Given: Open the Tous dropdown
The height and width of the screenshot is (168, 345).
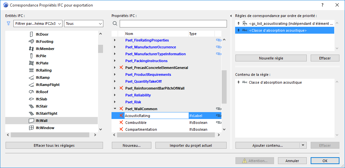Looking at the screenshot, I should pyautogui.click(x=84, y=24).
